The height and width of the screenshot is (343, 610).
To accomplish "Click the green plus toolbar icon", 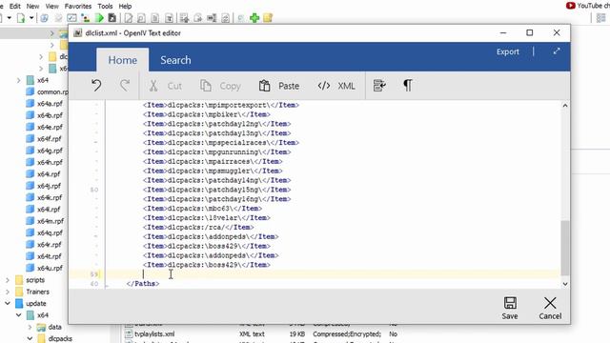I will click(254, 18).
